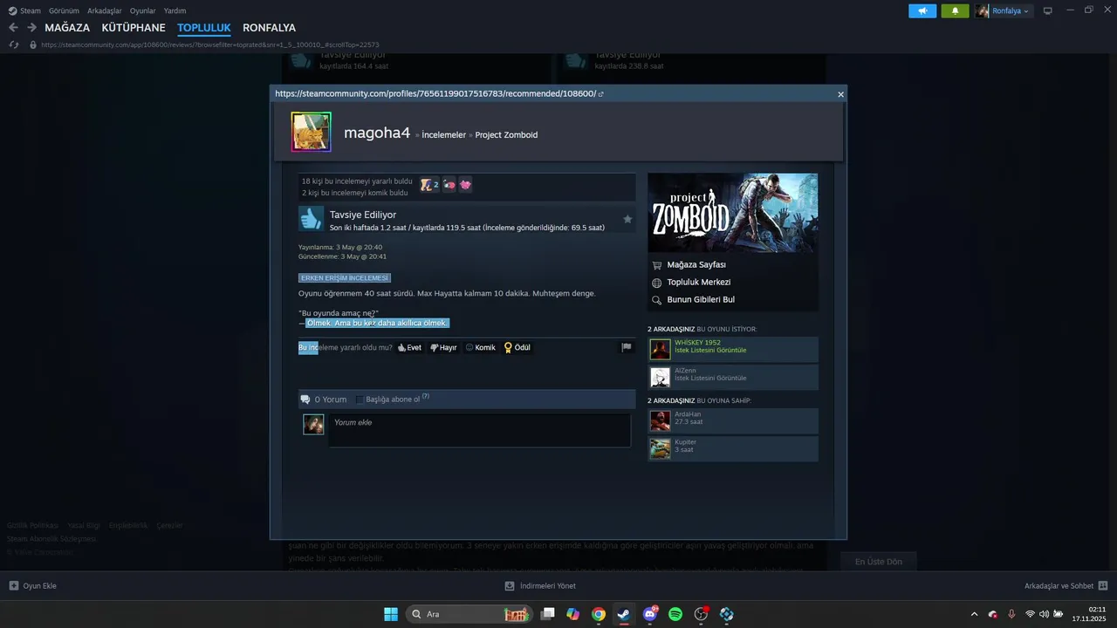Switch to the RONFALYA tab

click(x=269, y=28)
